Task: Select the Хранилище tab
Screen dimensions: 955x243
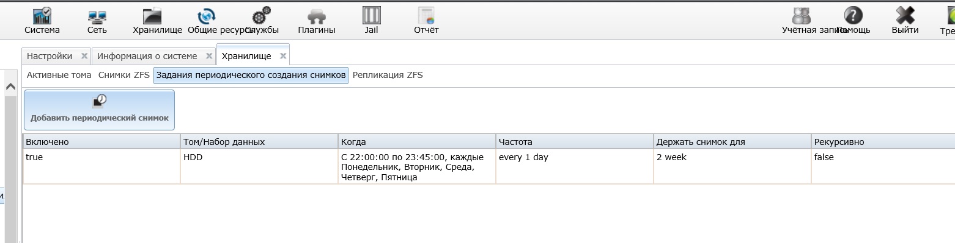Action: [x=246, y=56]
